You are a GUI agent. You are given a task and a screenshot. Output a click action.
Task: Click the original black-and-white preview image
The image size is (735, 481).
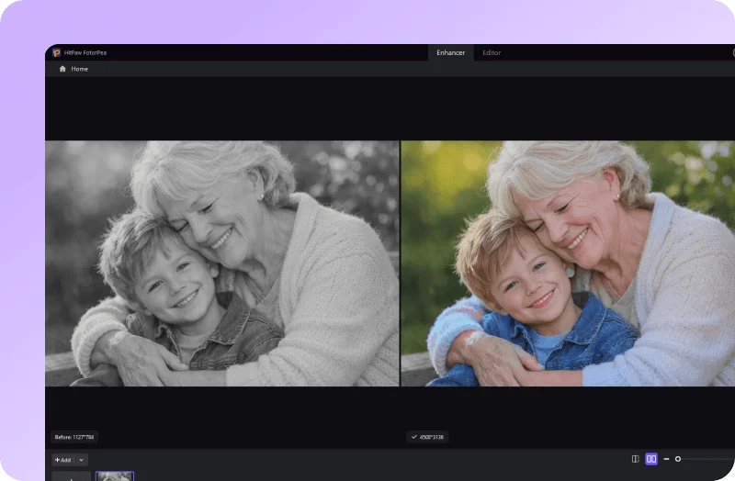coord(222,263)
